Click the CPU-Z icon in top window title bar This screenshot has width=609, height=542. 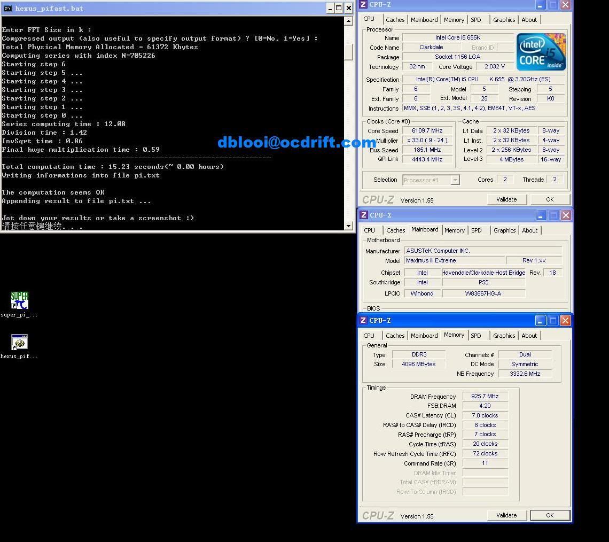tap(364, 5)
